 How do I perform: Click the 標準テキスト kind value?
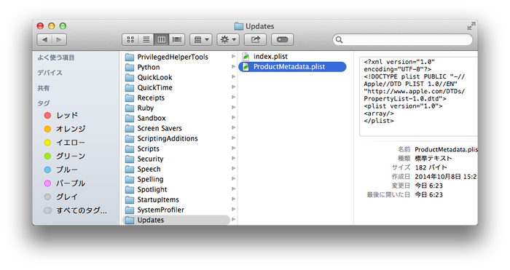(x=433, y=159)
